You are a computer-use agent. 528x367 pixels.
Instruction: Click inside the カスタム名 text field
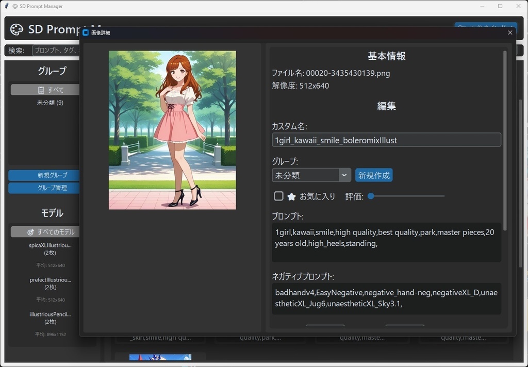point(386,140)
